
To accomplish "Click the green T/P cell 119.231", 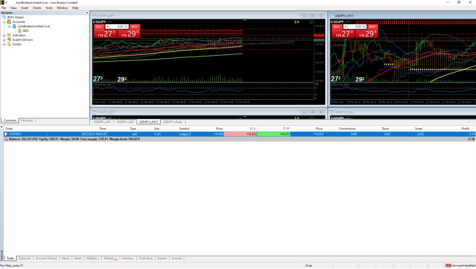I will click(273, 134).
